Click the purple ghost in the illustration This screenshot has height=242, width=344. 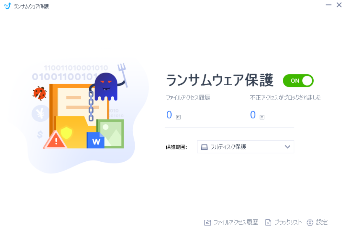(x=106, y=87)
